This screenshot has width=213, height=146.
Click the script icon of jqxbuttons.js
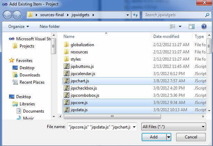click(x=67, y=66)
